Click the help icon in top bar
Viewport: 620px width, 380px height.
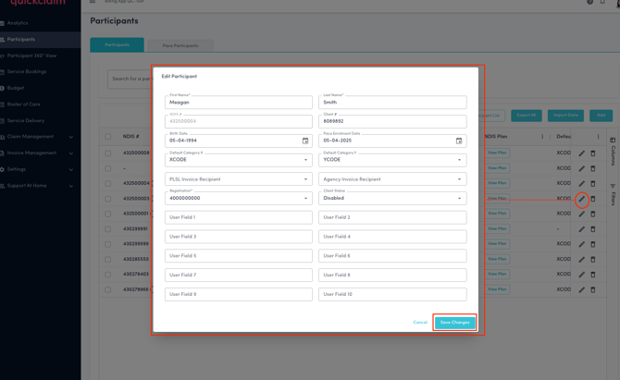(590, 2)
